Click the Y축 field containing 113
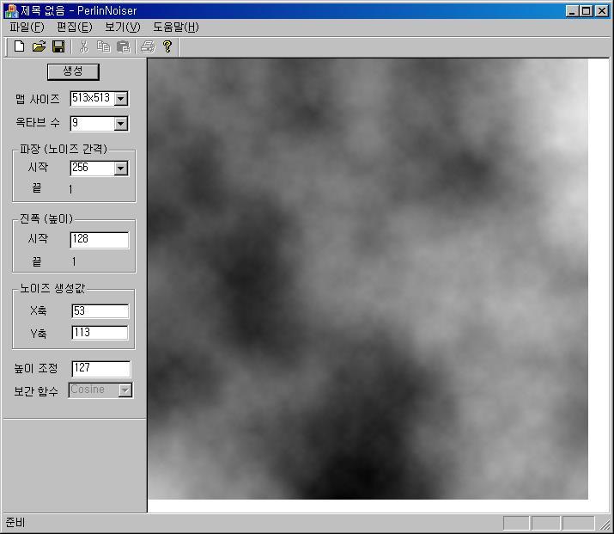The image size is (614, 534). point(100,333)
